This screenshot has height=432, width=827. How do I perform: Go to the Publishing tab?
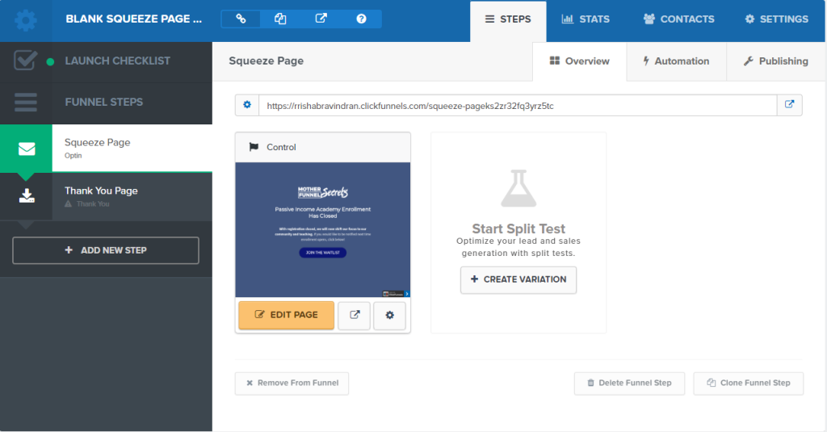tap(775, 61)
